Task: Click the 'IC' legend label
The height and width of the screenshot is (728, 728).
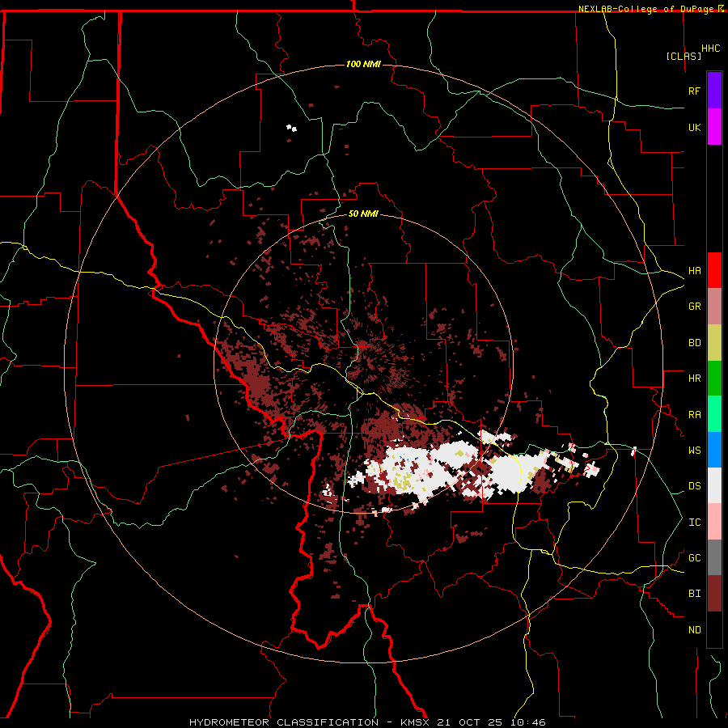Action: click(694, 523)
